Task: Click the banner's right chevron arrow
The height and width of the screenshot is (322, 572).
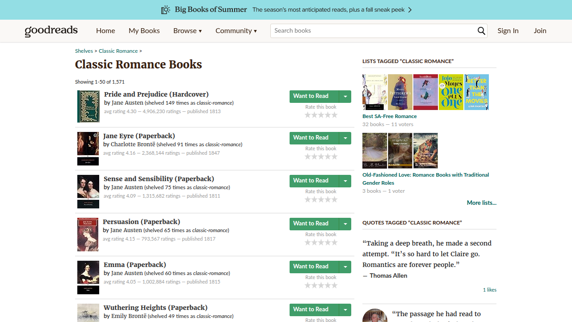Action: click(x=410, y=10)
